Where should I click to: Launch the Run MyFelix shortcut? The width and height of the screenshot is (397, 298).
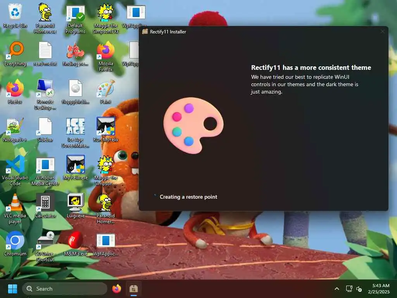pyautogui.click(x=105, y=130)
